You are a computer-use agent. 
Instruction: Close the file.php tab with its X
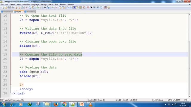point(23,12)
